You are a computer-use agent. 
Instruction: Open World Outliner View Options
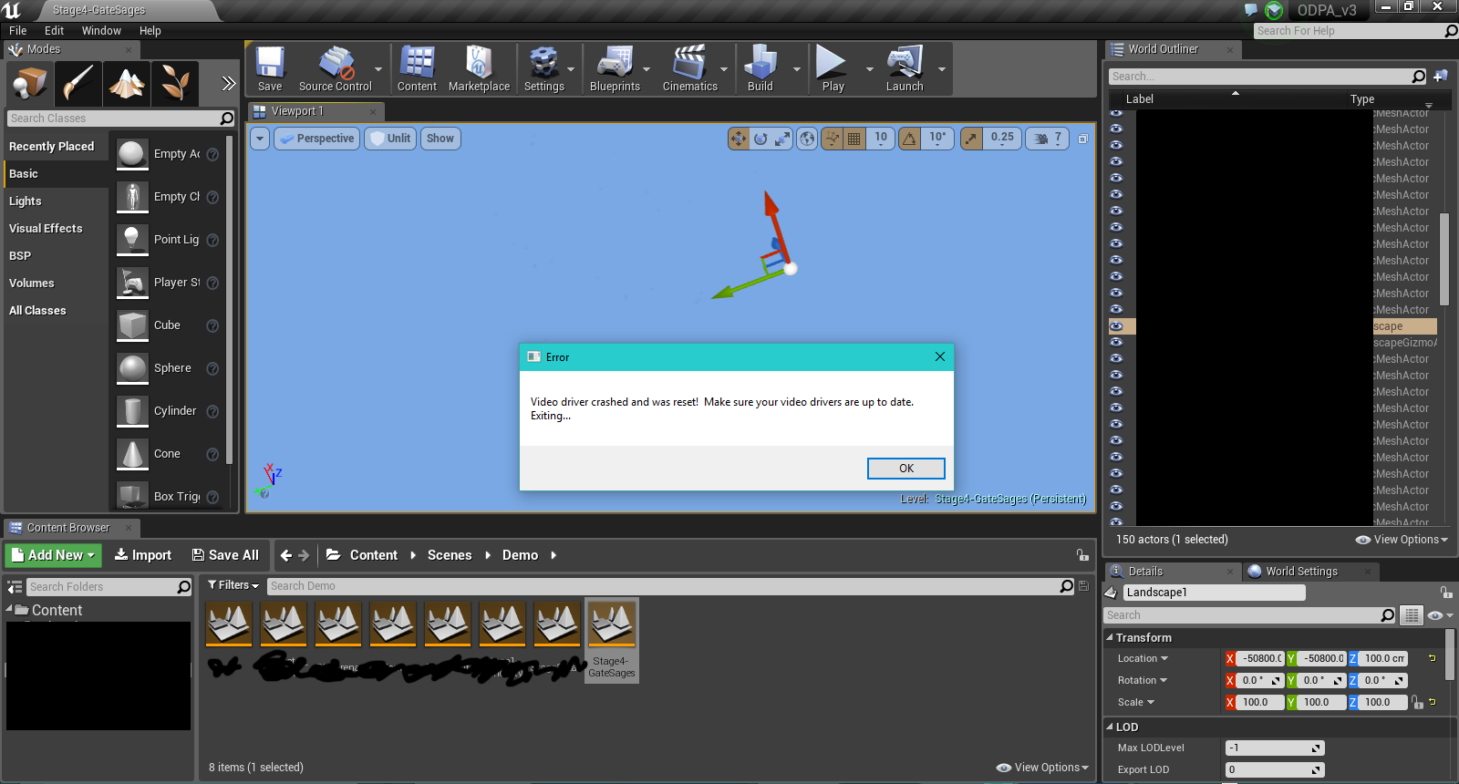coord(1402,540)
